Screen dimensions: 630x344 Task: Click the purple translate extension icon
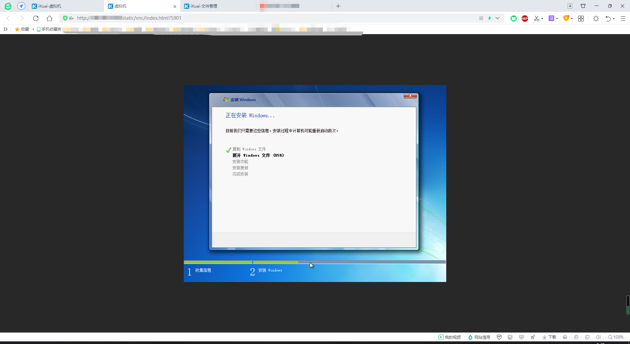tap(551, 18)
